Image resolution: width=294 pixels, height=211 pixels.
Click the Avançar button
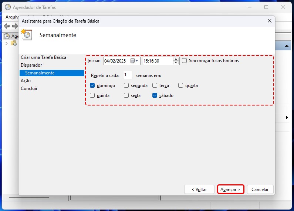tap(230, 189)
